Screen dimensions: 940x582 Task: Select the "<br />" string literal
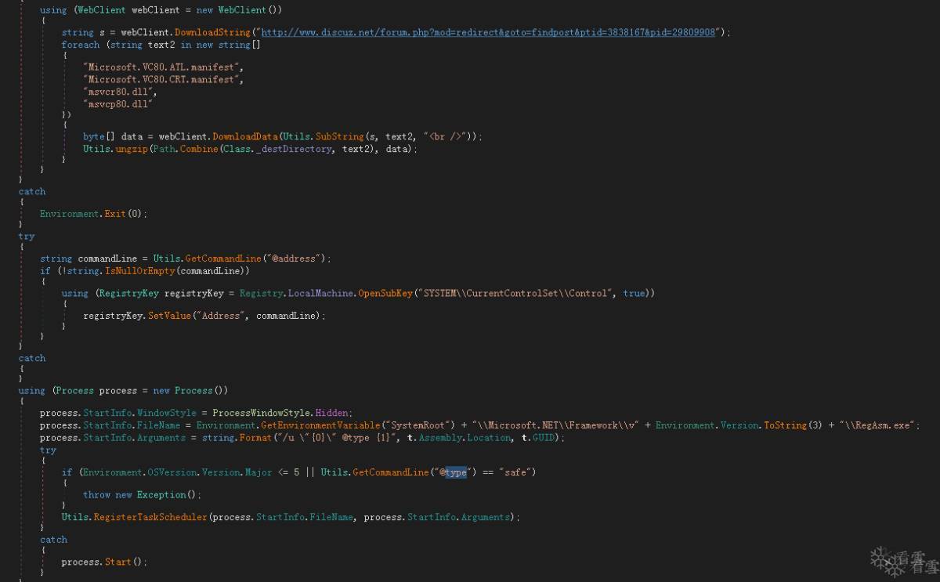pos(446,136)
